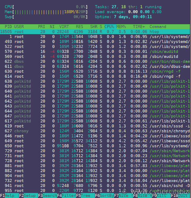Select rngd process row PID 614

(95, 76)
